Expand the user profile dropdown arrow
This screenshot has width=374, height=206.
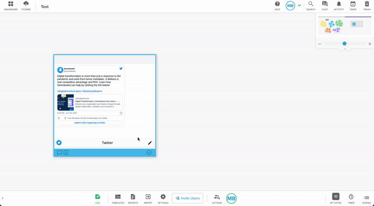[299, 6]
